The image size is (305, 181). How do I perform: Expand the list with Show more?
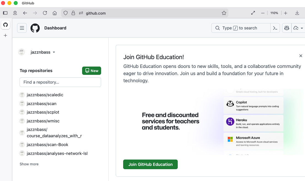[x=29, y=164]
